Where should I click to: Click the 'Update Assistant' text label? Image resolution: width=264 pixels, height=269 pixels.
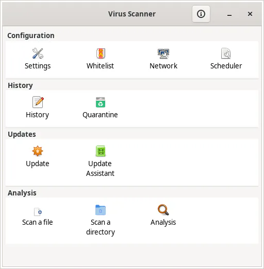click(x=100, y=168)
